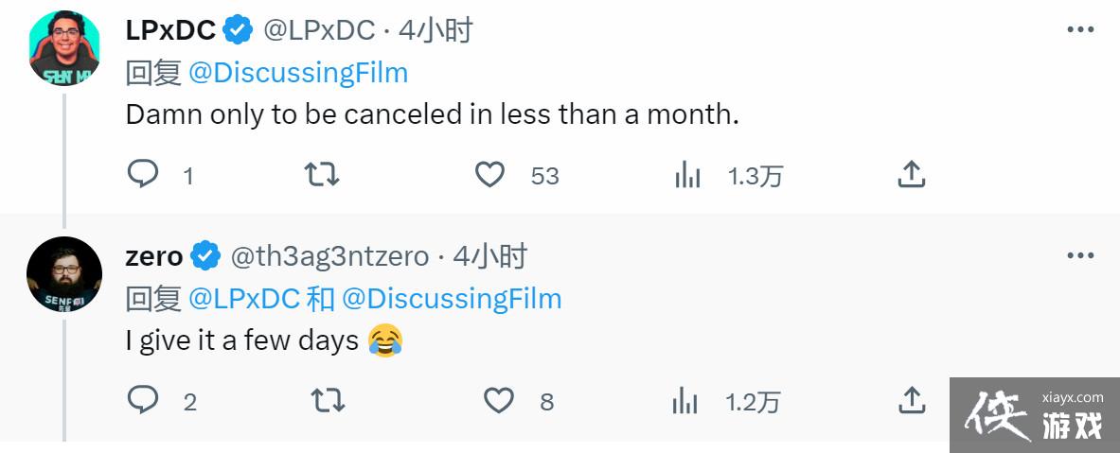
Task: Open LPxDC's profile picture
Action: click(64, 48)
